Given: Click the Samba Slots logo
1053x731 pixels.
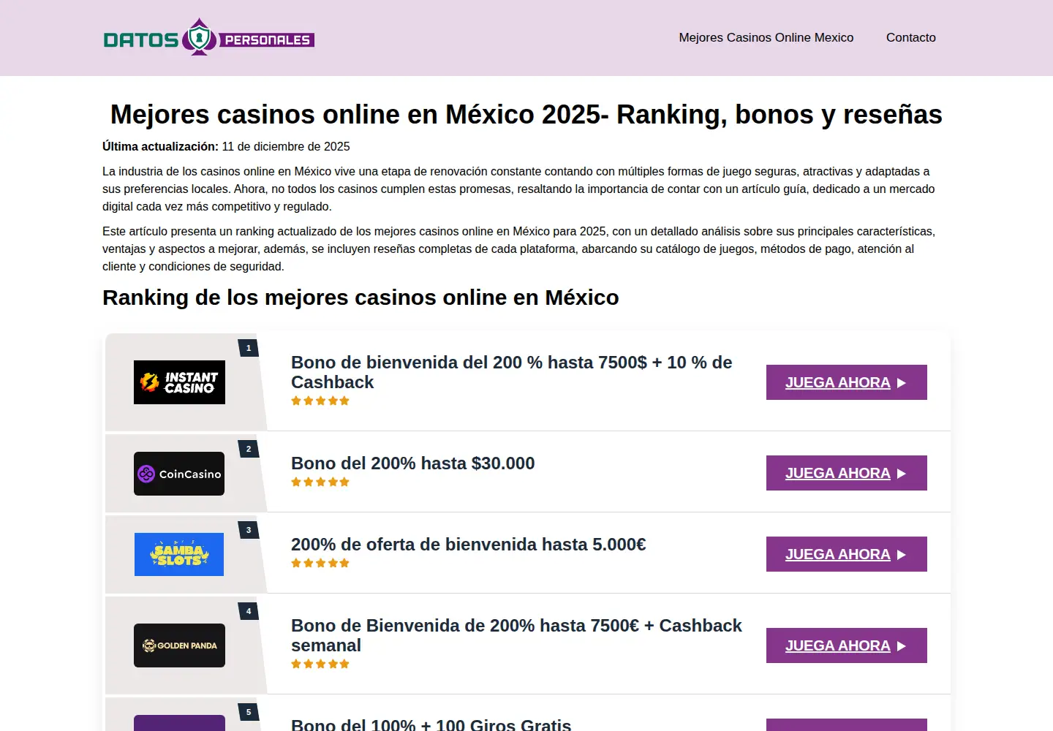Looking at the screenshot, I should click(x=179, y=554).
